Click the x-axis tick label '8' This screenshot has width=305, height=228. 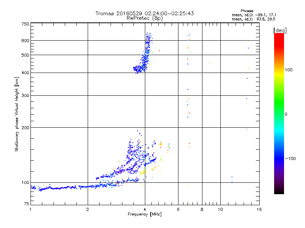pos(202,209)
